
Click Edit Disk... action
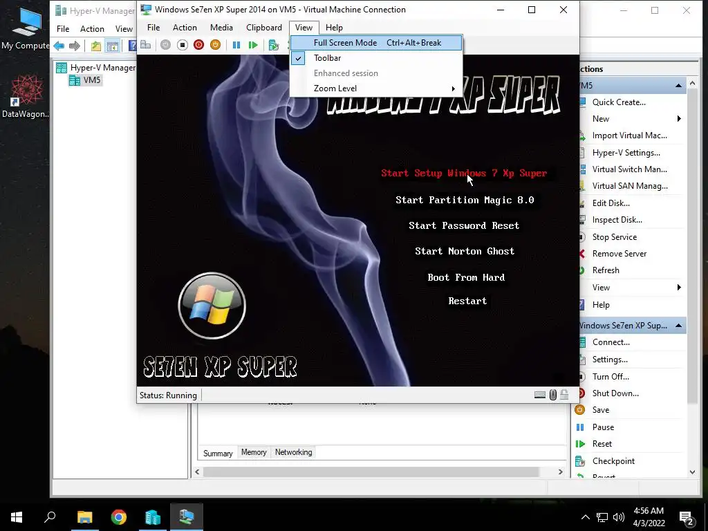click(x=611, y=203)
